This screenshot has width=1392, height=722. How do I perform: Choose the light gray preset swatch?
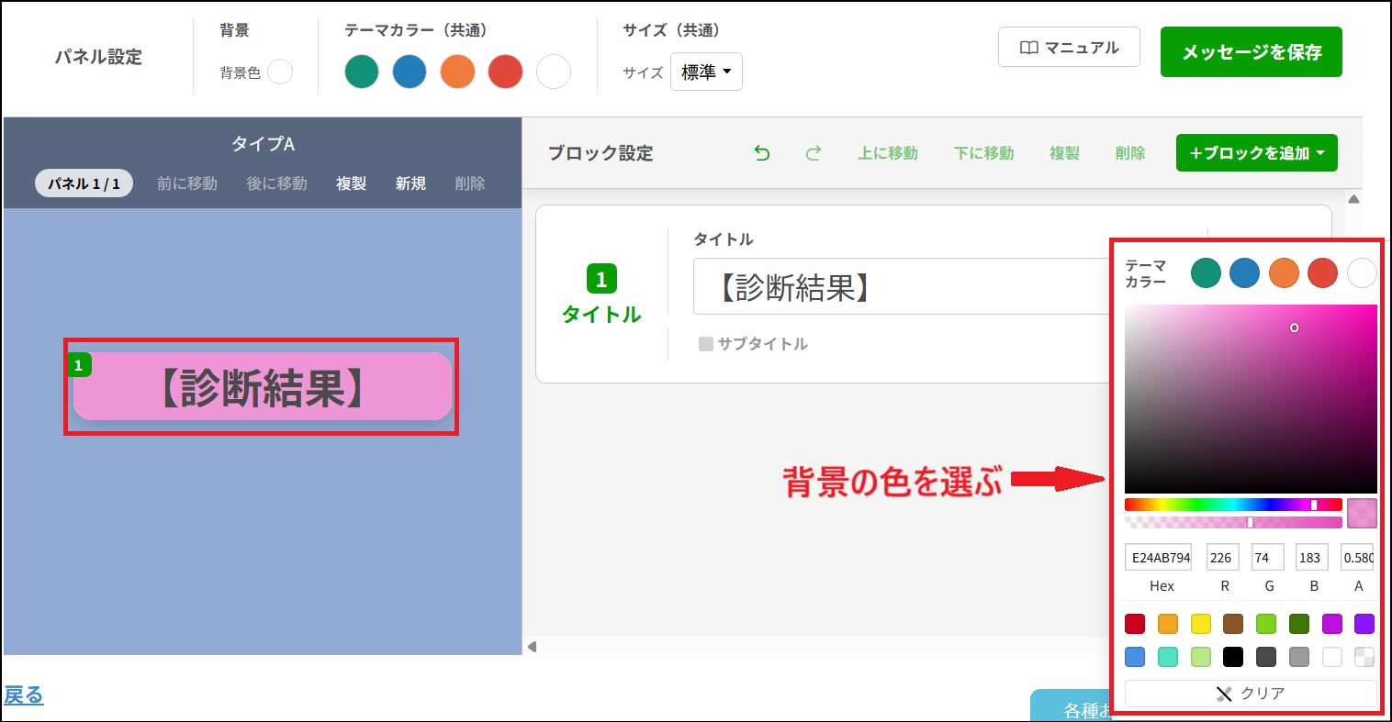pyautogui.click(x=1299, y=657)
